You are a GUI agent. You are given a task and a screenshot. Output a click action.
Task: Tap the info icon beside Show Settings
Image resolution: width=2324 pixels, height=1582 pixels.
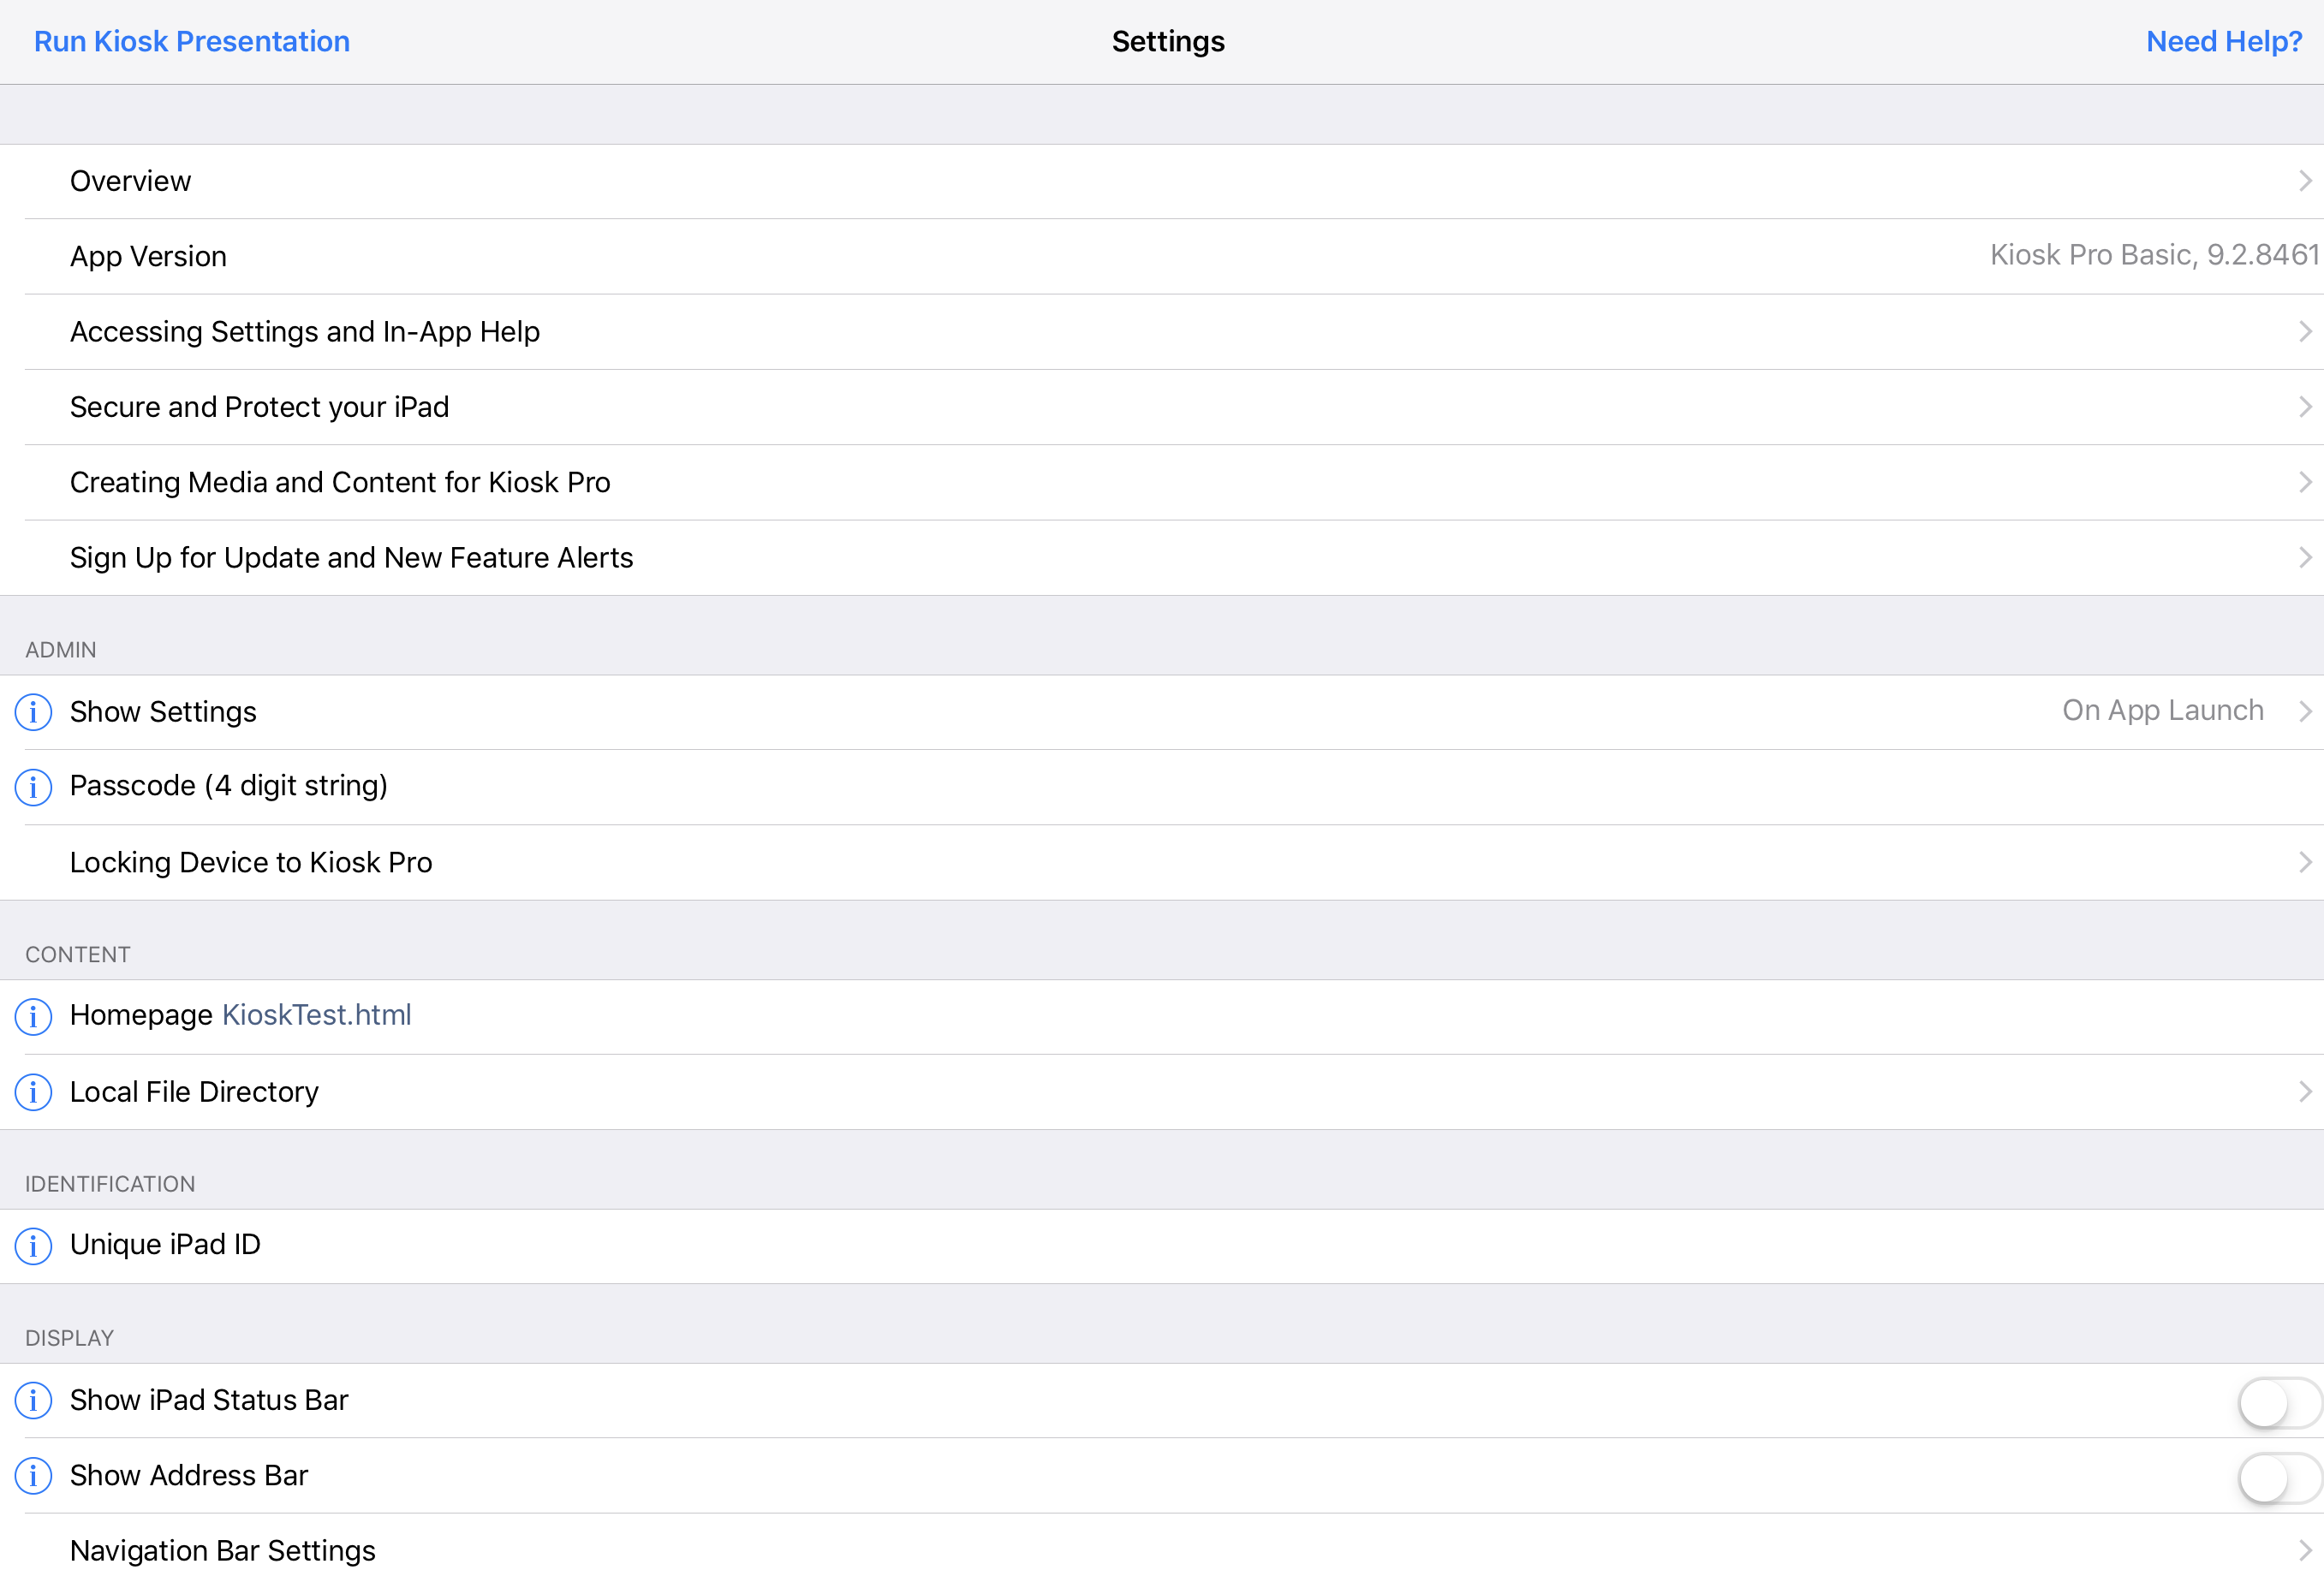(x=33, y=712)
